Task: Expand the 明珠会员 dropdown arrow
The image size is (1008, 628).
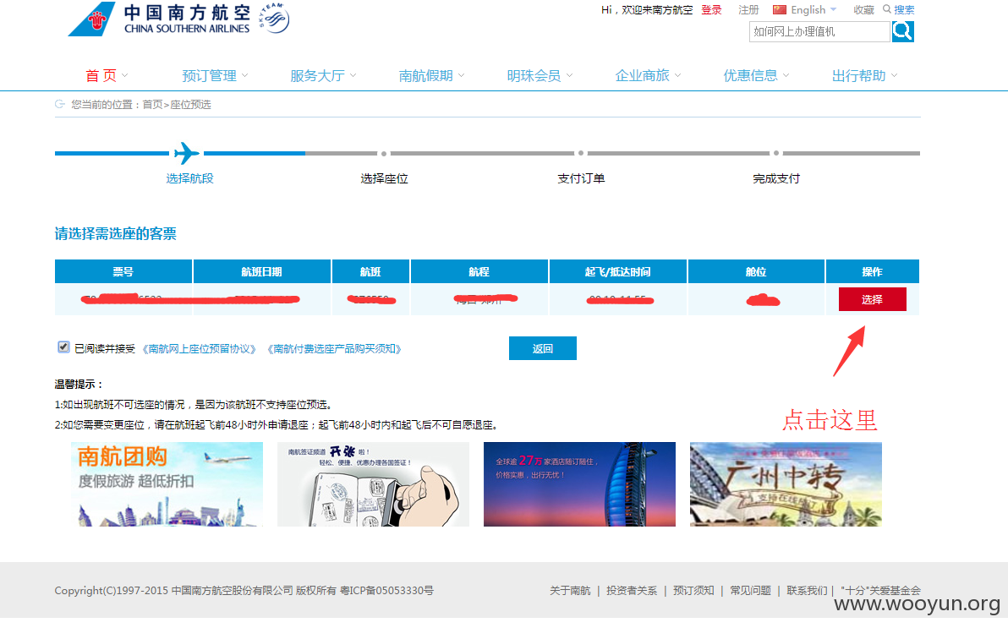Action: pos(570,75)
